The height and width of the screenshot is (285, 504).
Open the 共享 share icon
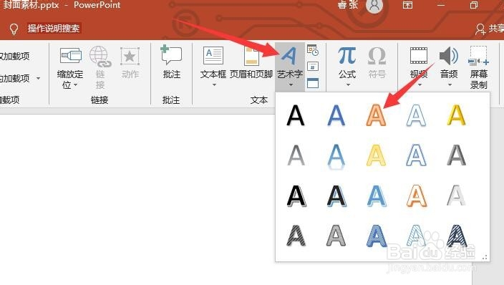click(x=480, y=29)
